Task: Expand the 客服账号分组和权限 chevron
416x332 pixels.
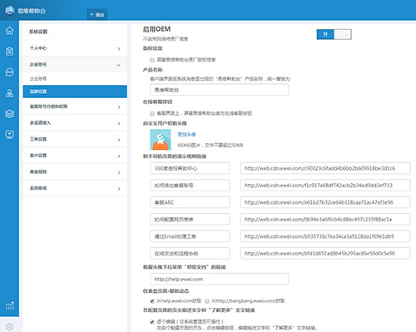Action: (119, 107)
